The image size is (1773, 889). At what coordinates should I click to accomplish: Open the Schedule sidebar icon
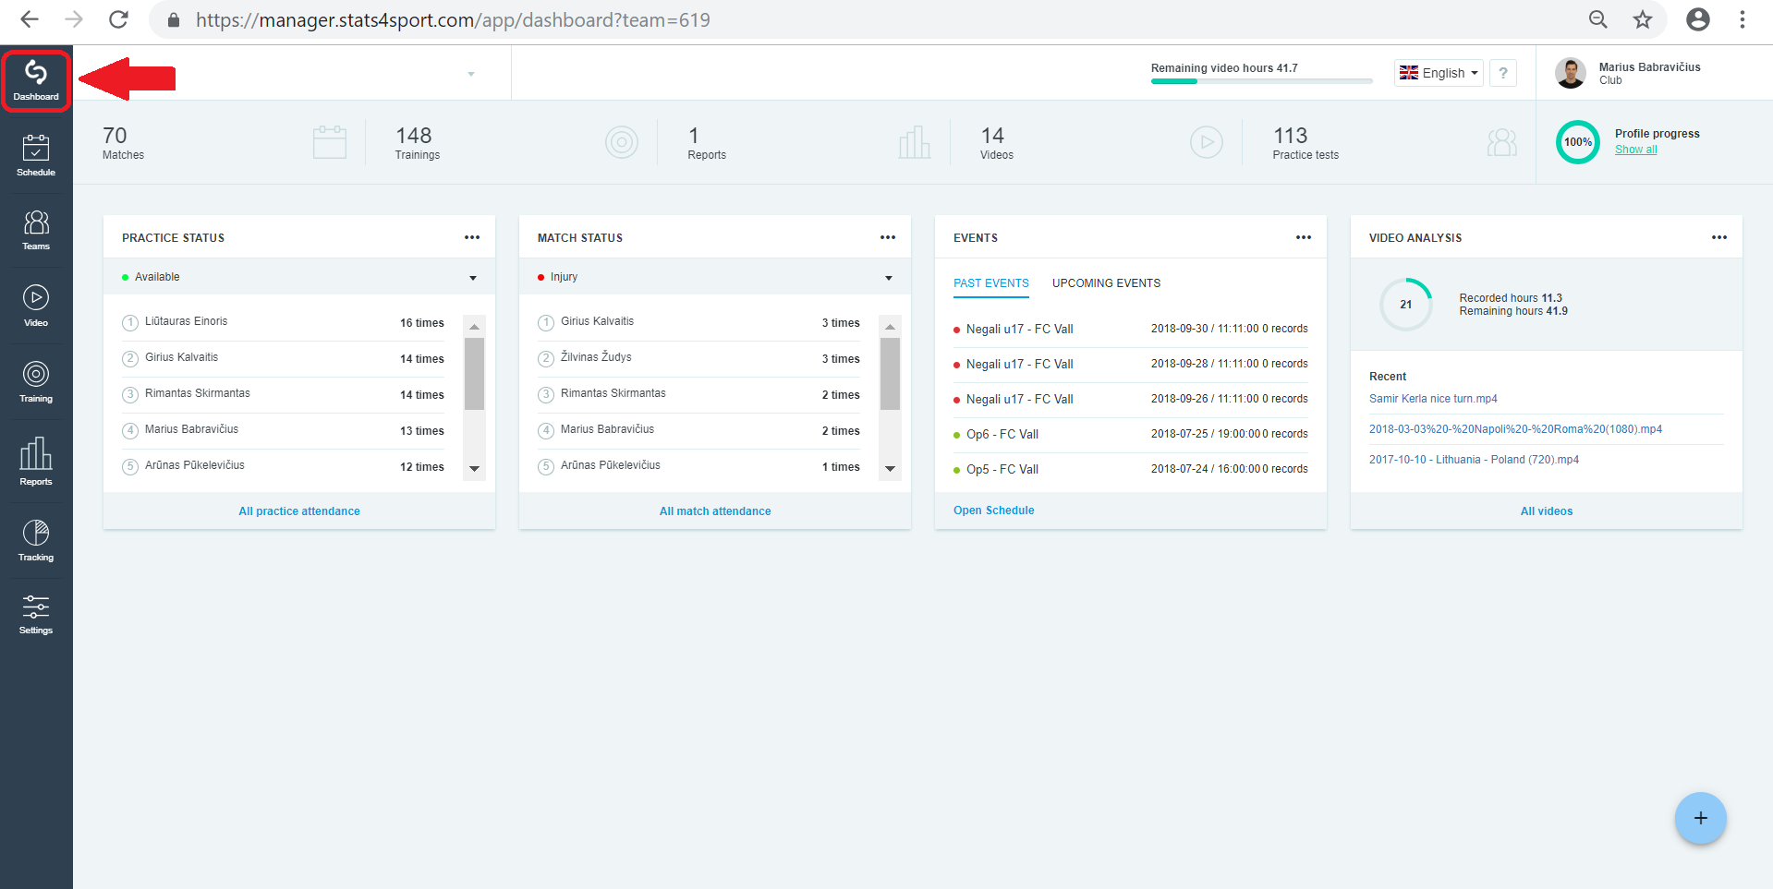click(x=36, y=154)
